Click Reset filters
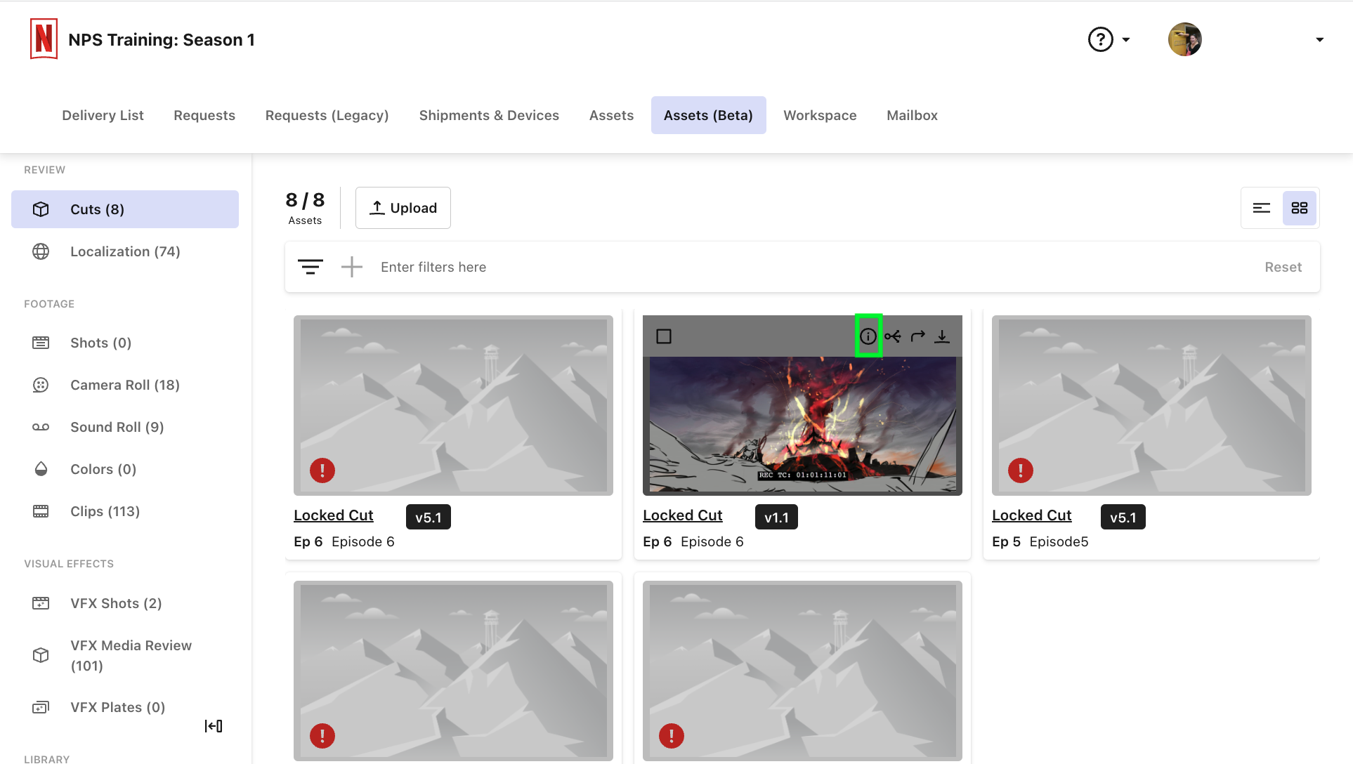The image size is (1353, 764). (1283, 267)
